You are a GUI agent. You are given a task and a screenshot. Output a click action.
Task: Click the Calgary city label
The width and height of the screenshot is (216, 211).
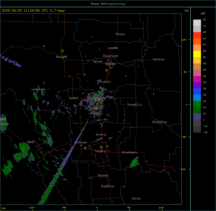100,151
